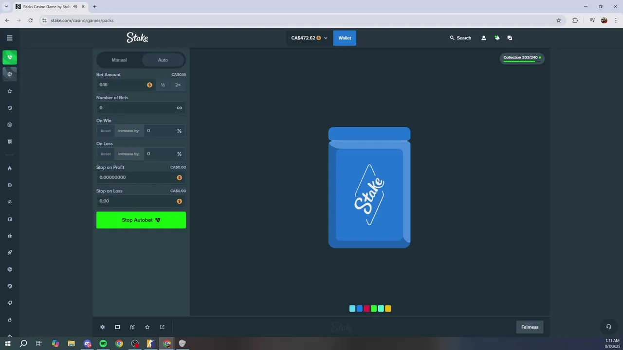The height and width of the screenshot is (350, 623).
Task: Click the infinity symbol in Number of Bets
Action: pos(179,108)
